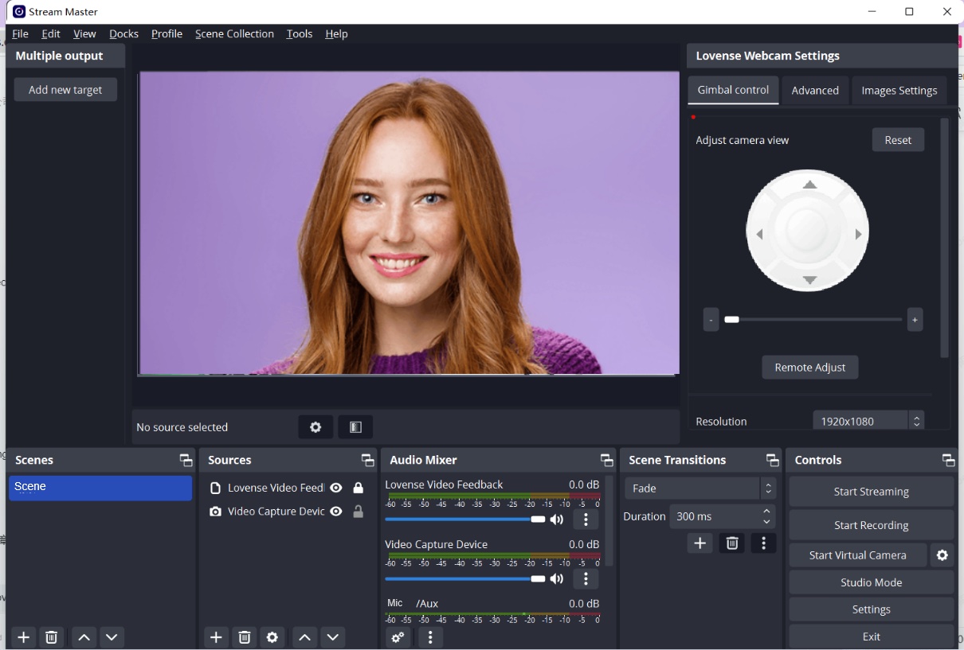Viewport: 964px width, 650px height.
Task: Pop out the Scene Transitions dock
Action: tap(772, 461)
